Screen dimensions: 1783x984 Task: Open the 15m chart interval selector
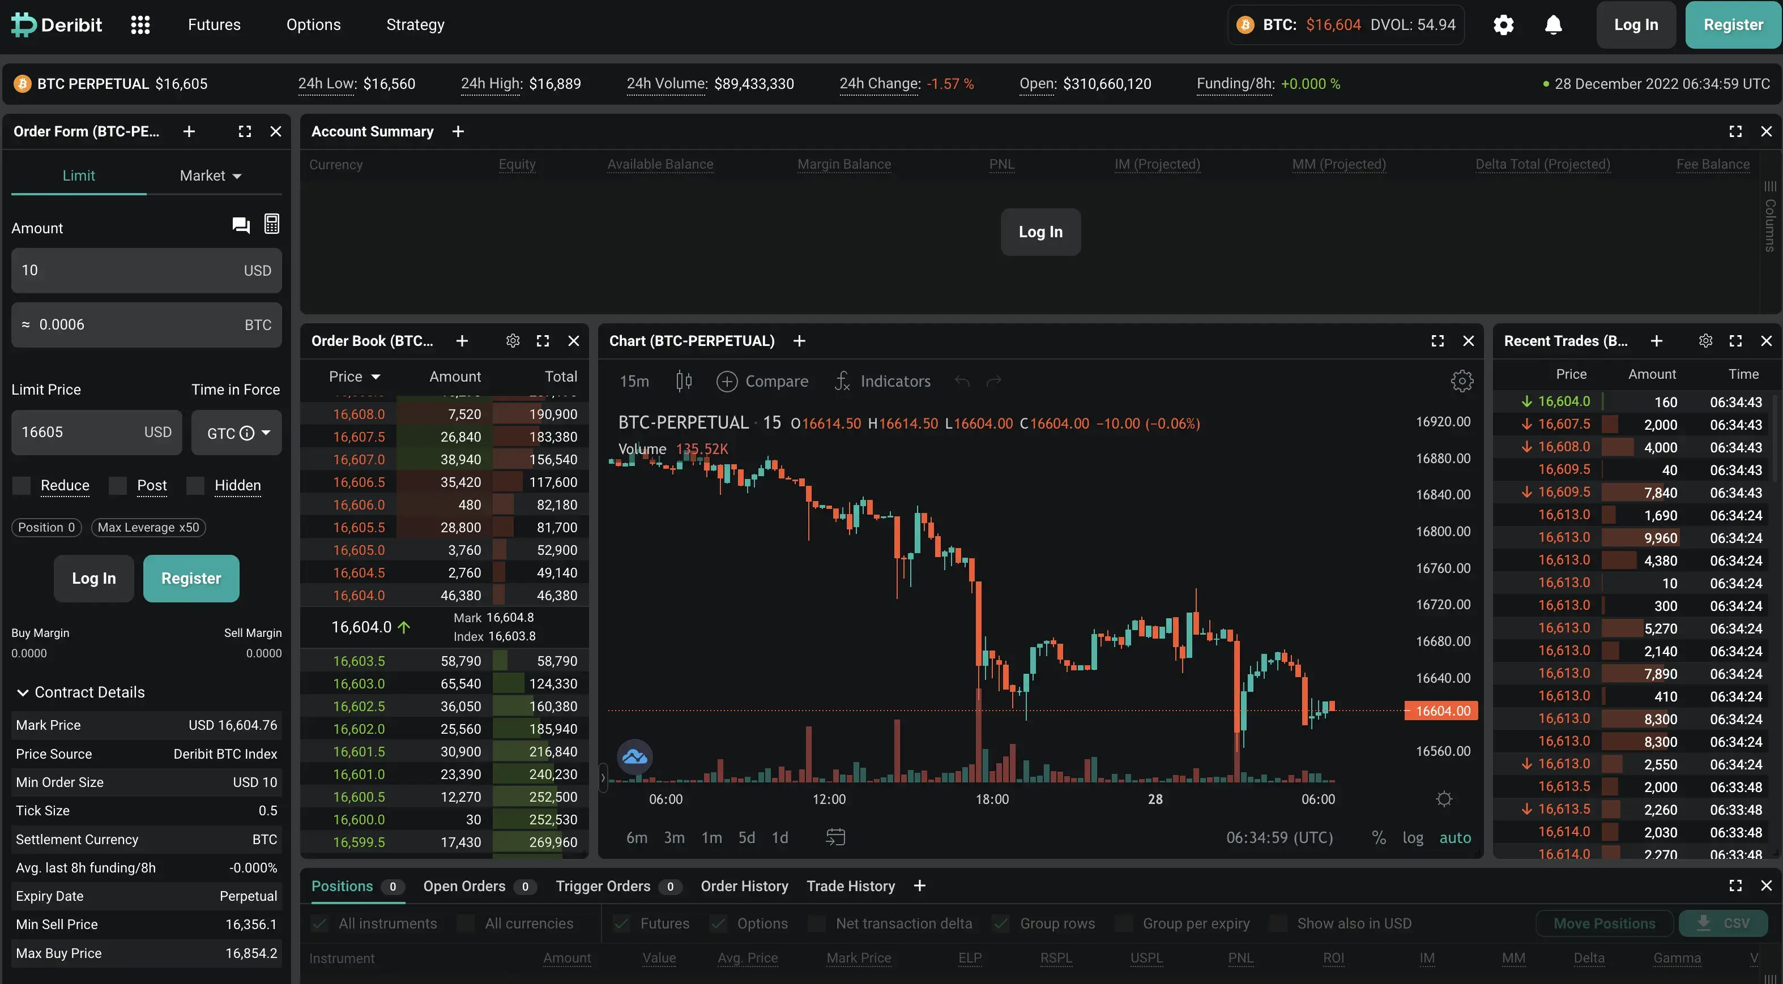pyautogui.click(x=634, y=381)
